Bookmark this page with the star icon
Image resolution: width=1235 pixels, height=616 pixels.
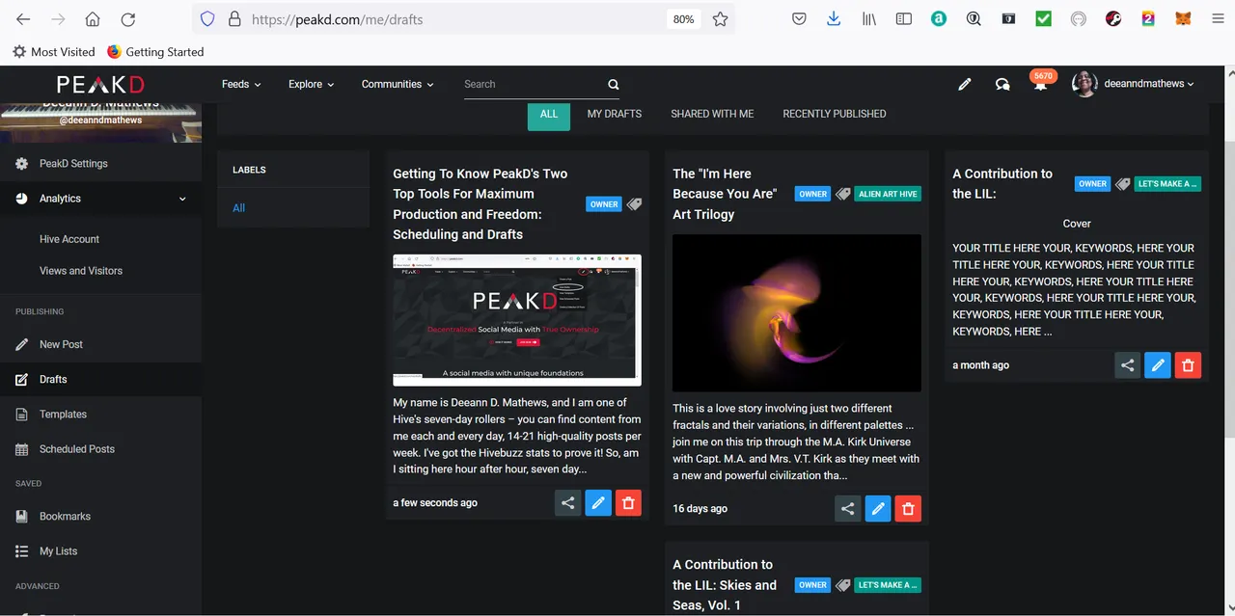click(x=720, y=19)
